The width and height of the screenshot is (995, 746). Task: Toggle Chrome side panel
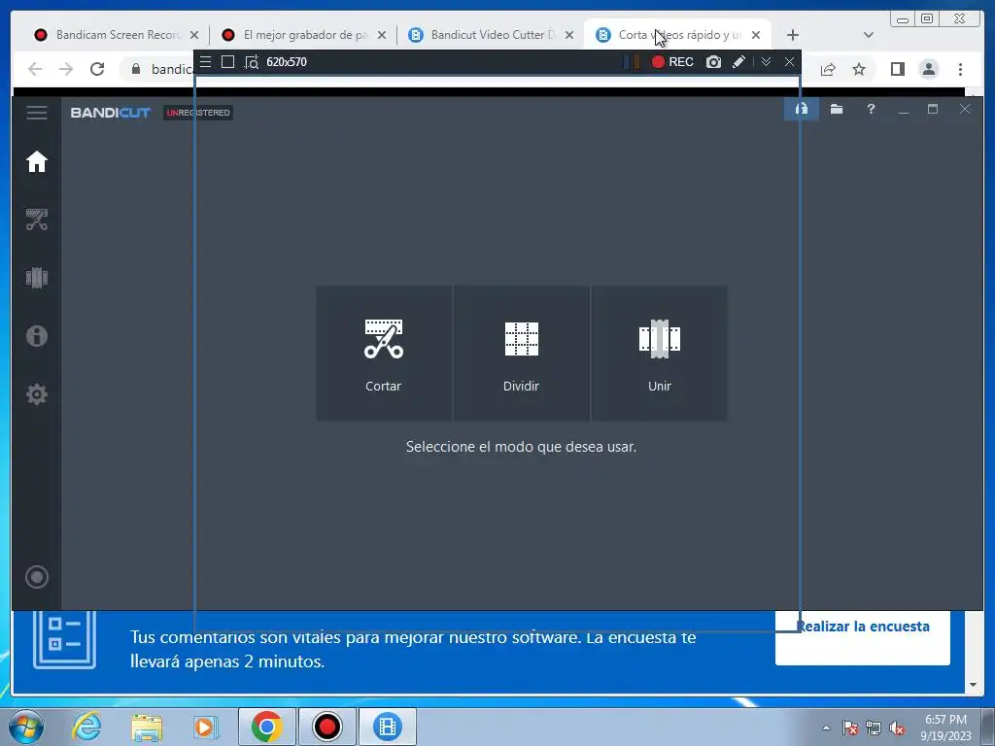pyautogui.click(x=897, y=69)
